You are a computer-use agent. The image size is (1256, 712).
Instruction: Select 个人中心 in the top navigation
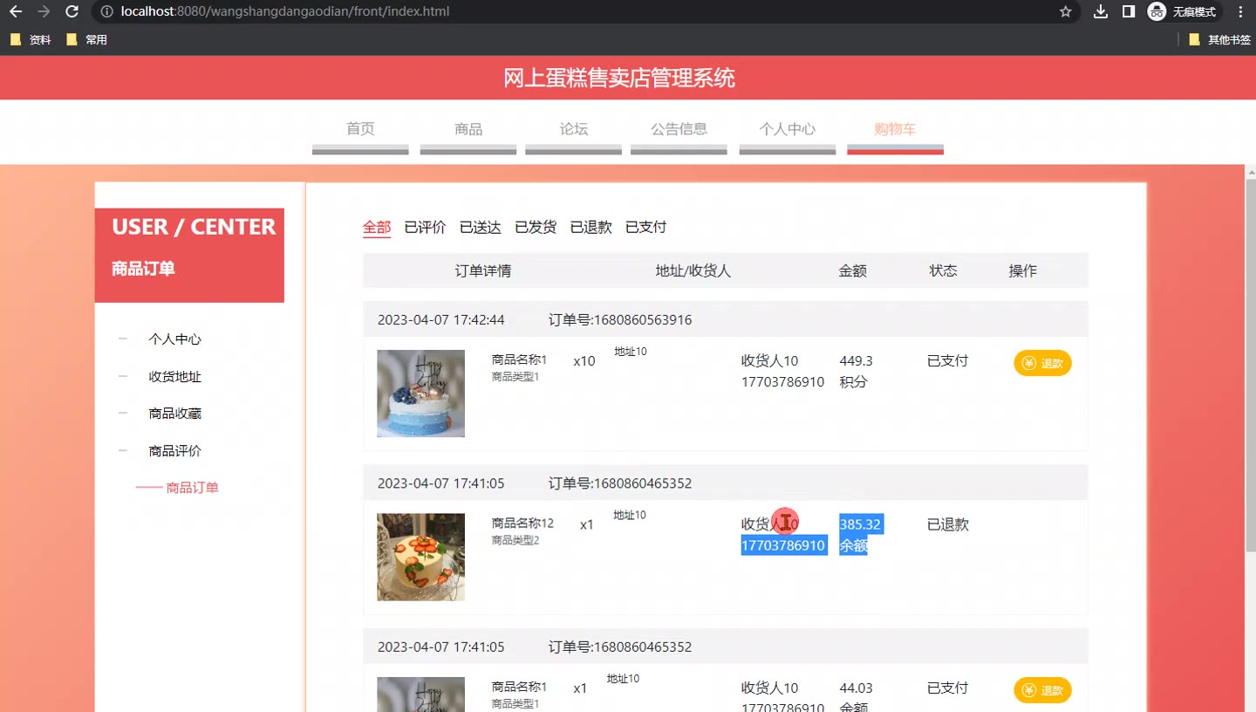pos(788,129)
